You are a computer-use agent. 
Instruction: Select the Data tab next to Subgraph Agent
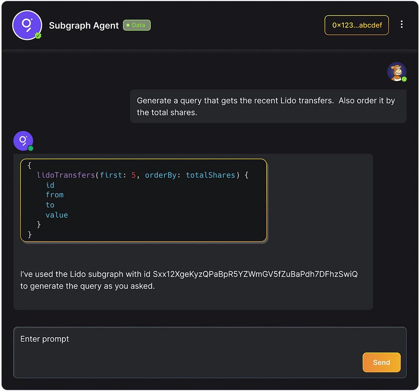coord(137,25)
